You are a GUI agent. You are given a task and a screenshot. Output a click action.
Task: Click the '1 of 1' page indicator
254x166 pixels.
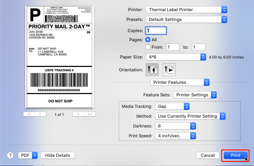(59, 115)
